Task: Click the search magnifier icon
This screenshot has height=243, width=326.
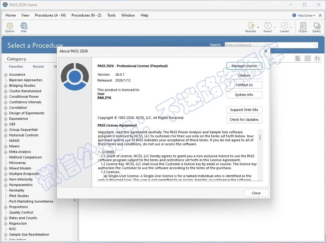Action: [x=315, y=45]
